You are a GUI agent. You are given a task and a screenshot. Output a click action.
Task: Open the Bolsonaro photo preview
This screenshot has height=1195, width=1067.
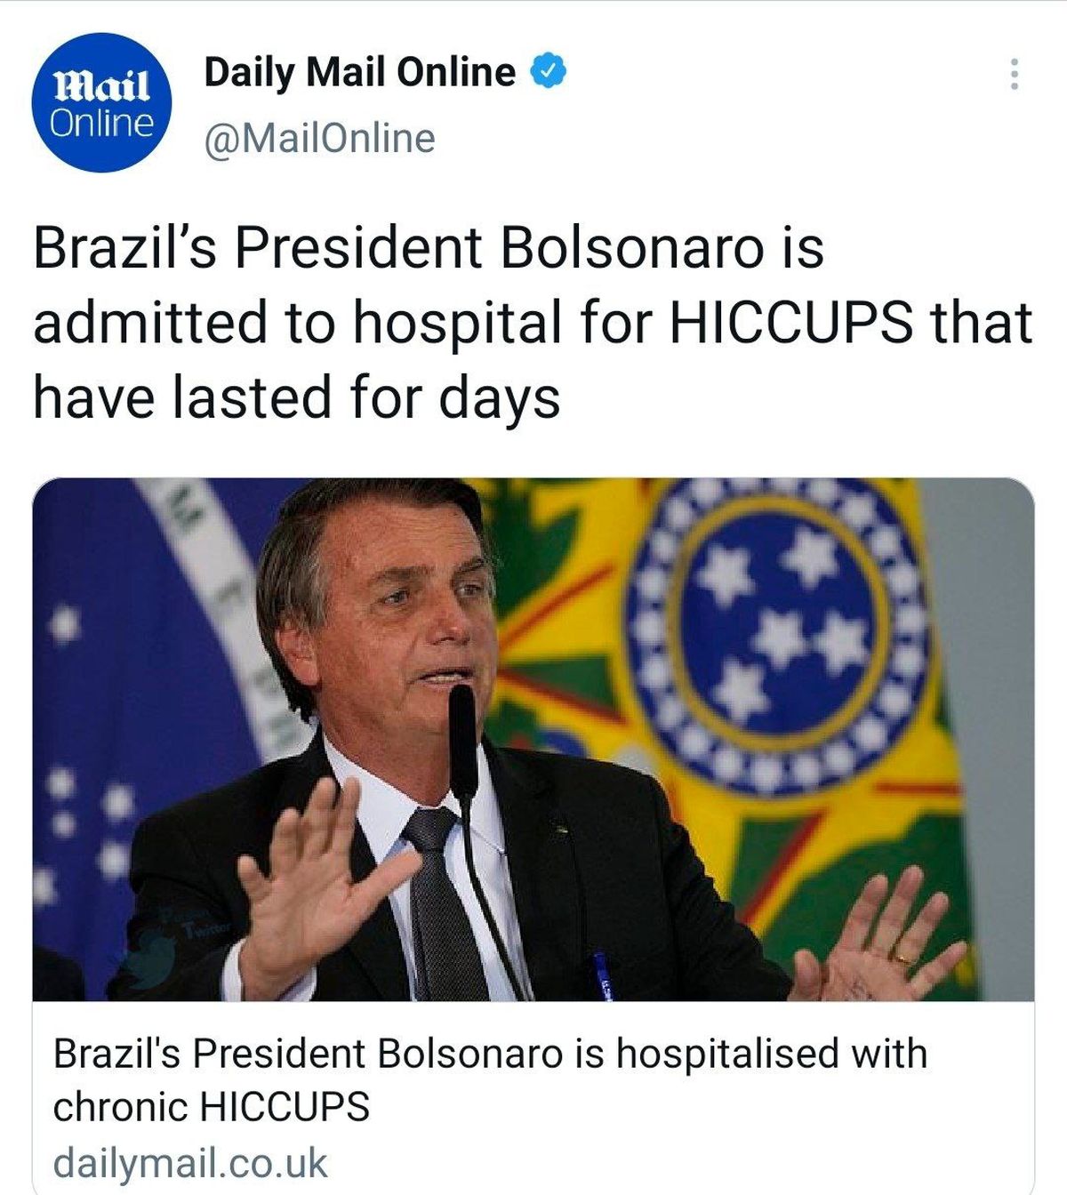(533, 740)
